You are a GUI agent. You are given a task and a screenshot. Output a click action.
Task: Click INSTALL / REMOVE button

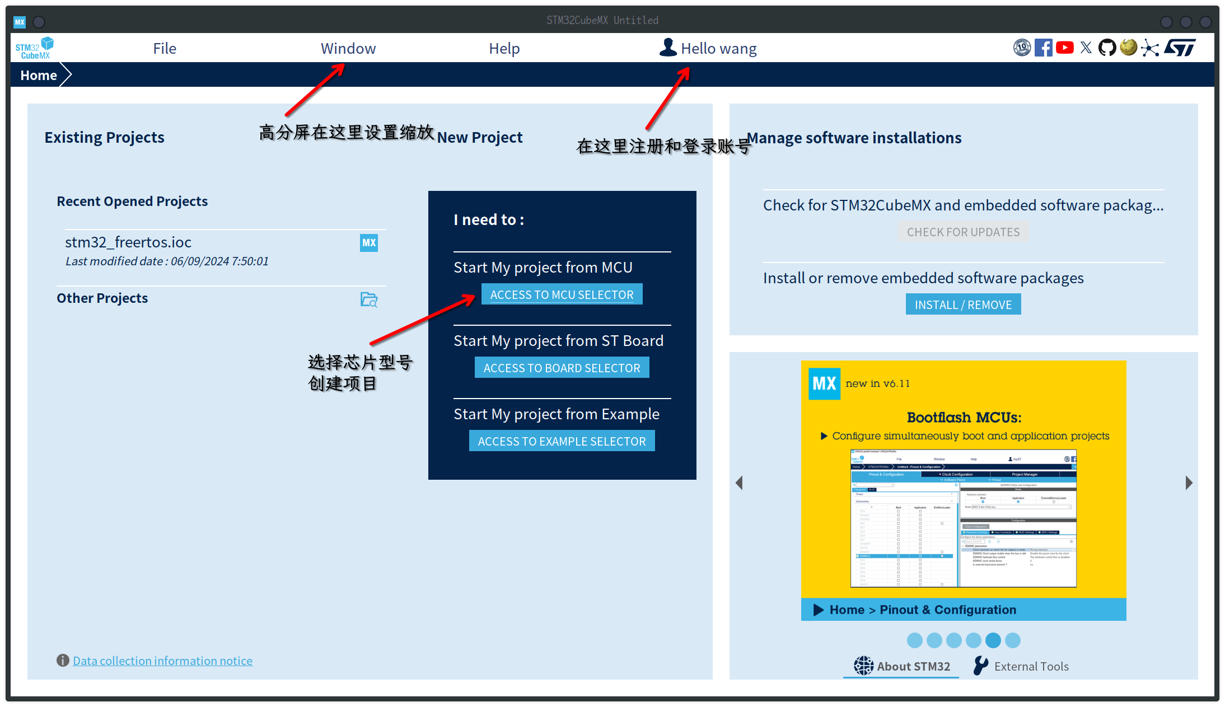(963, 305)
